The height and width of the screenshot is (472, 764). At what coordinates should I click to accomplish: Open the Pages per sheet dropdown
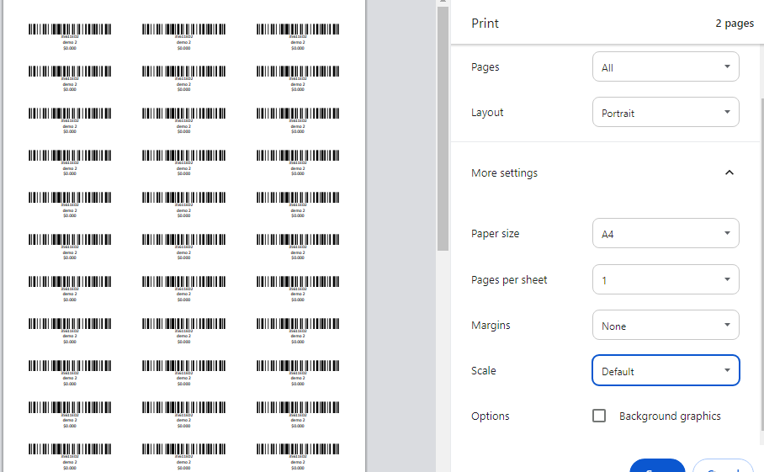click(666, 279)
